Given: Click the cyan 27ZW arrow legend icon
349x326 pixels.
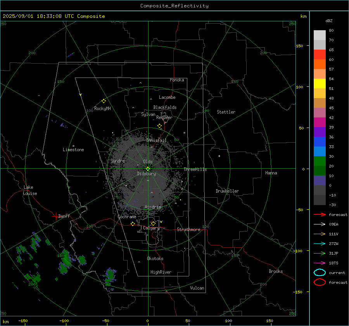Looking at the screenshot, I should click(x=320, y=244).
